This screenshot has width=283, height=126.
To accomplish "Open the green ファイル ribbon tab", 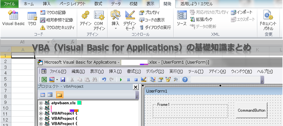I will coord(9,4).
